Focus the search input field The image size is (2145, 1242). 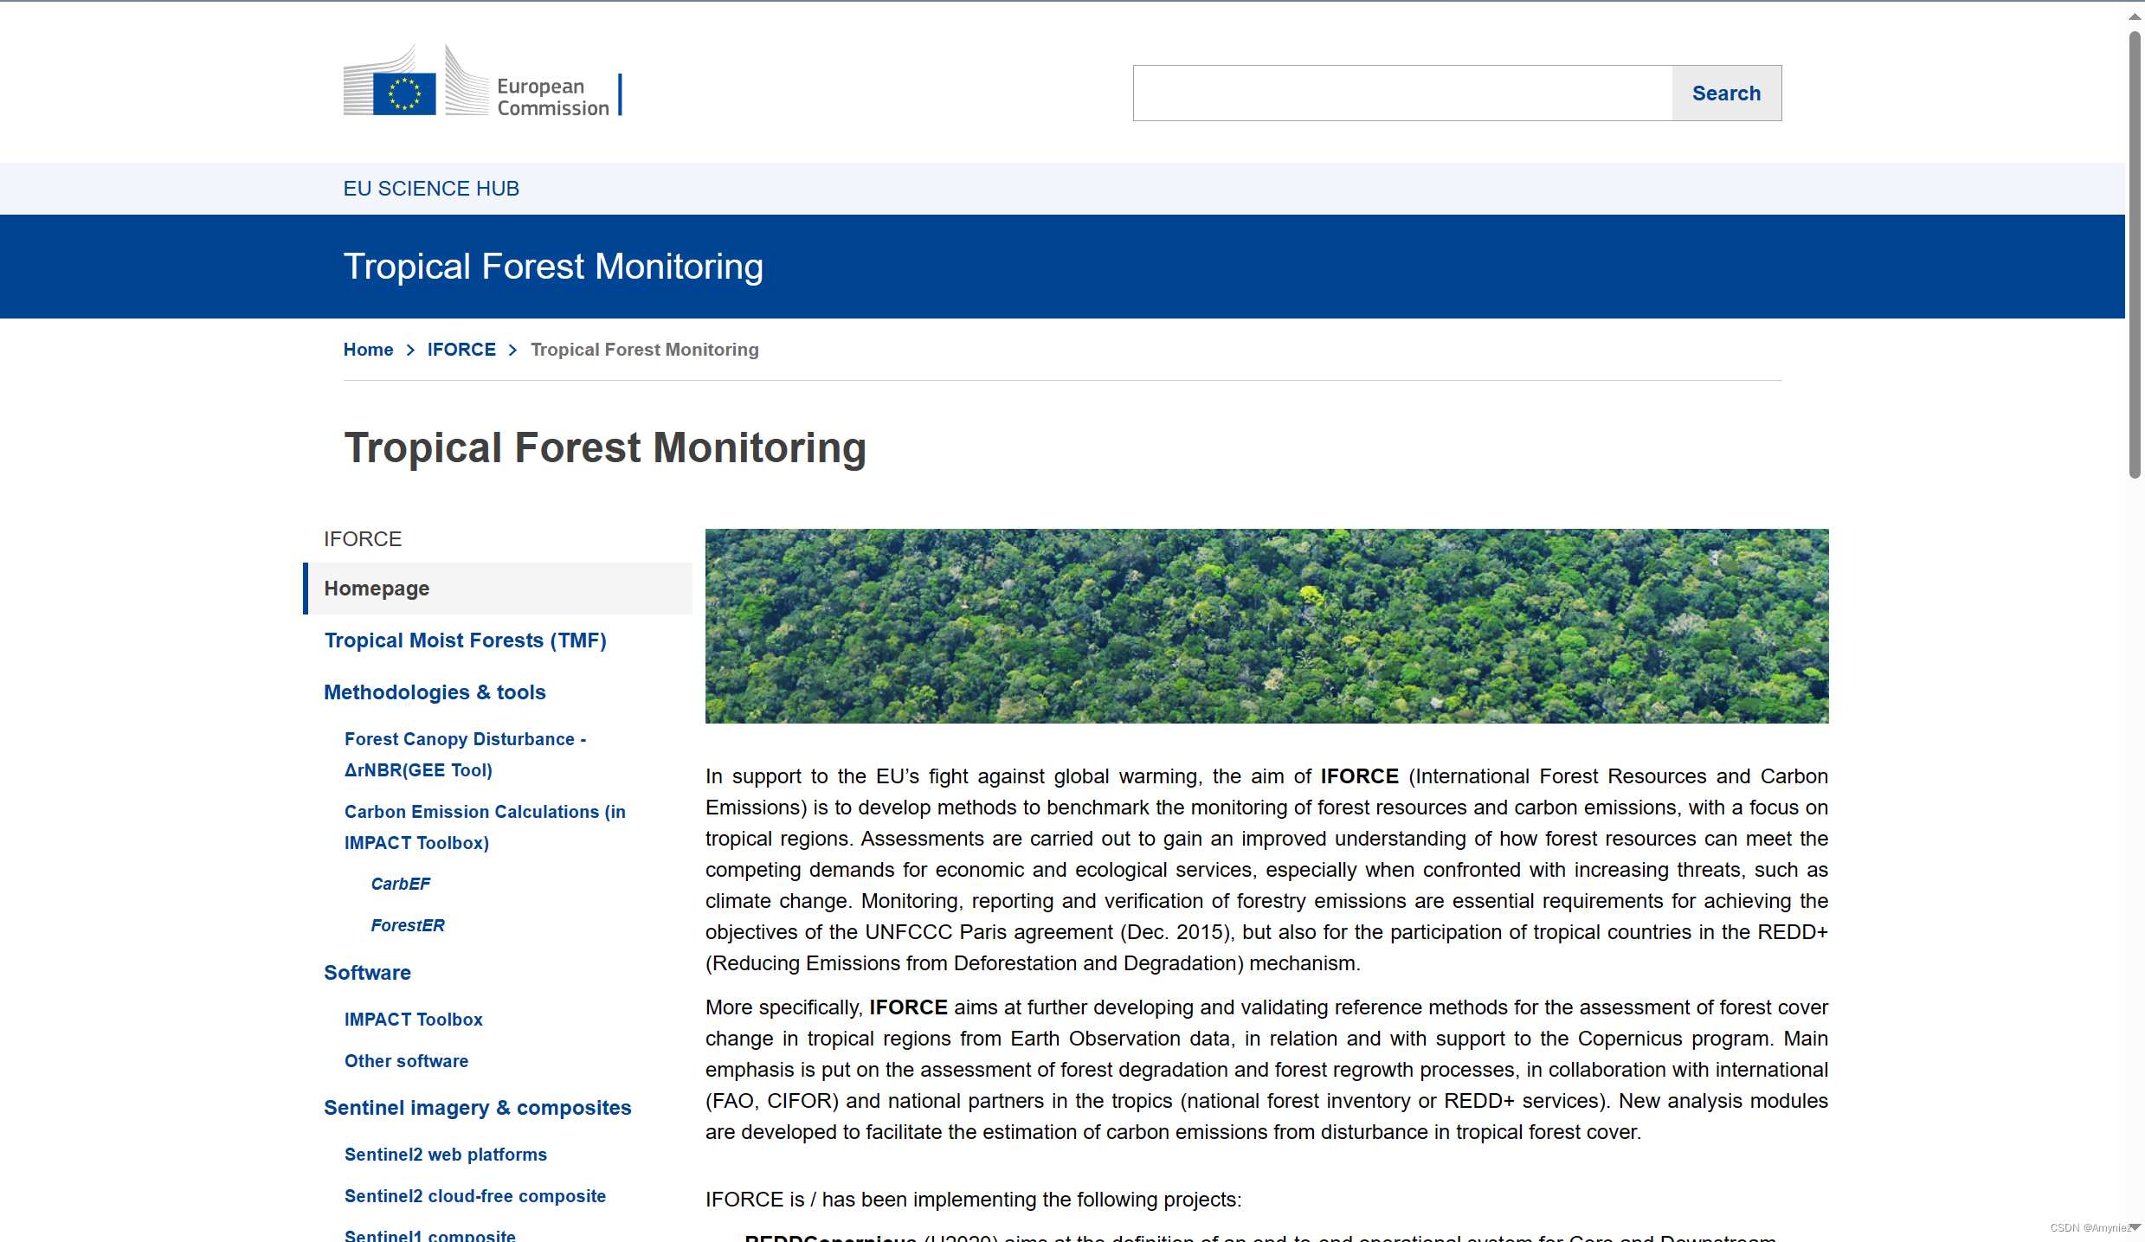point(1401,93)
